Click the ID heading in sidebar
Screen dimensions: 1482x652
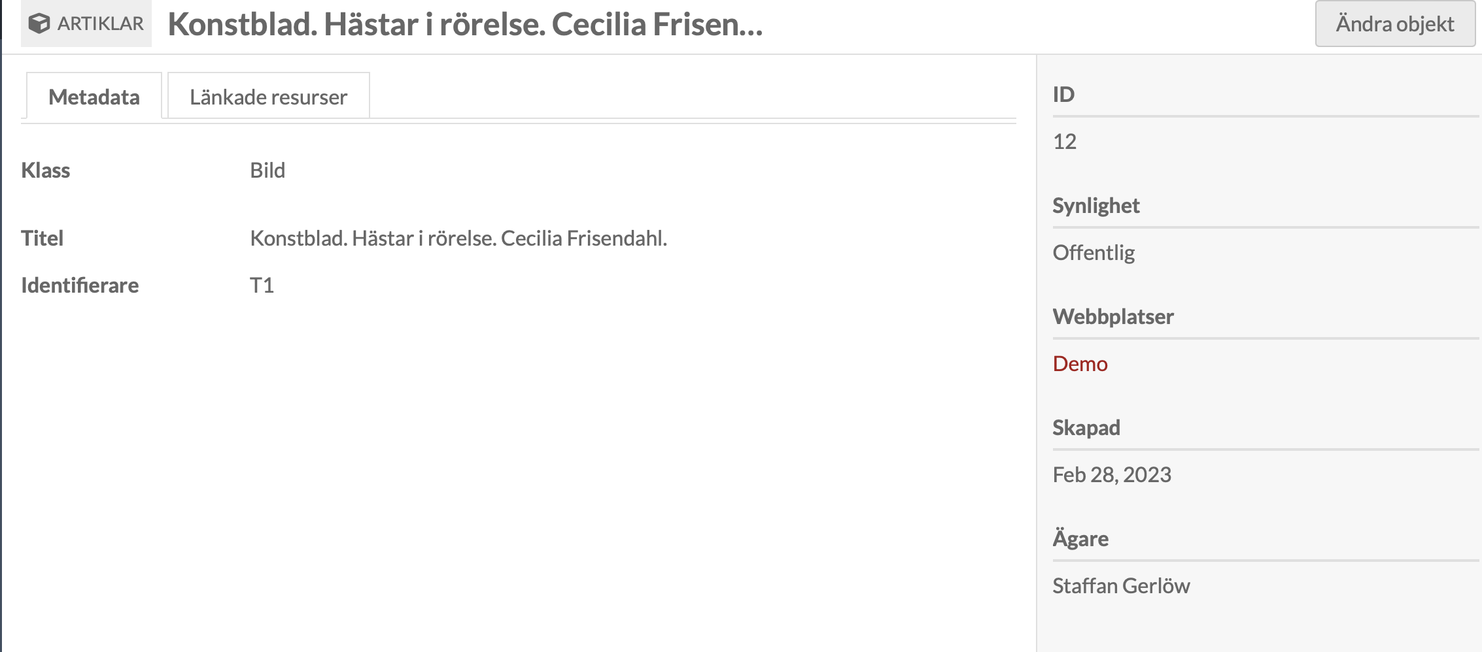click(x=1063, y=94)
